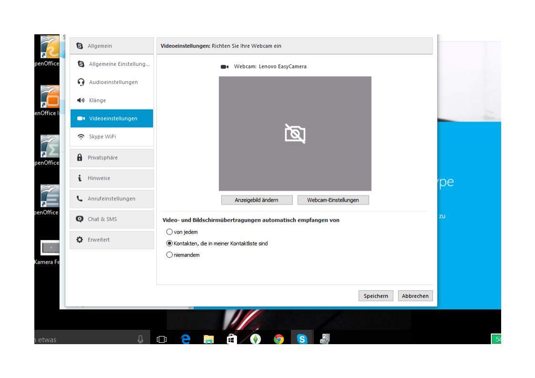Click the Webcam-Einstellungen button

333,200
